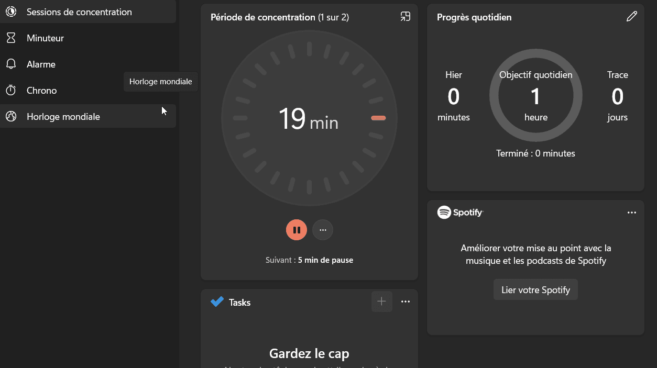Click the Objectif quotidien progress ring
657x368 pixels.
535,96
